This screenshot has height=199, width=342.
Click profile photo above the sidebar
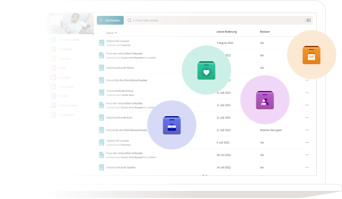tap(70, 23)
